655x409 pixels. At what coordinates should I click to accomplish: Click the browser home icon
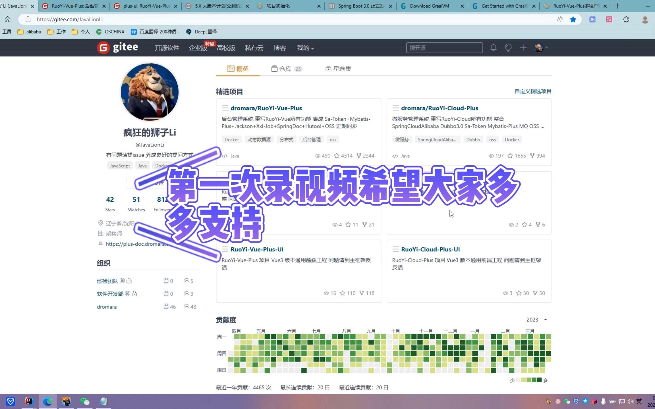(8, 19)
